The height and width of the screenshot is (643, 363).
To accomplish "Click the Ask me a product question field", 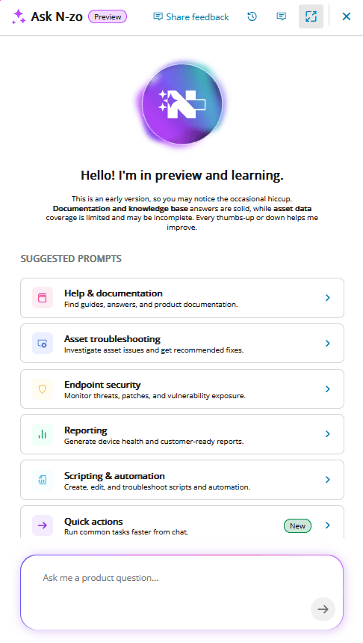I will click(x=181, y=592).
